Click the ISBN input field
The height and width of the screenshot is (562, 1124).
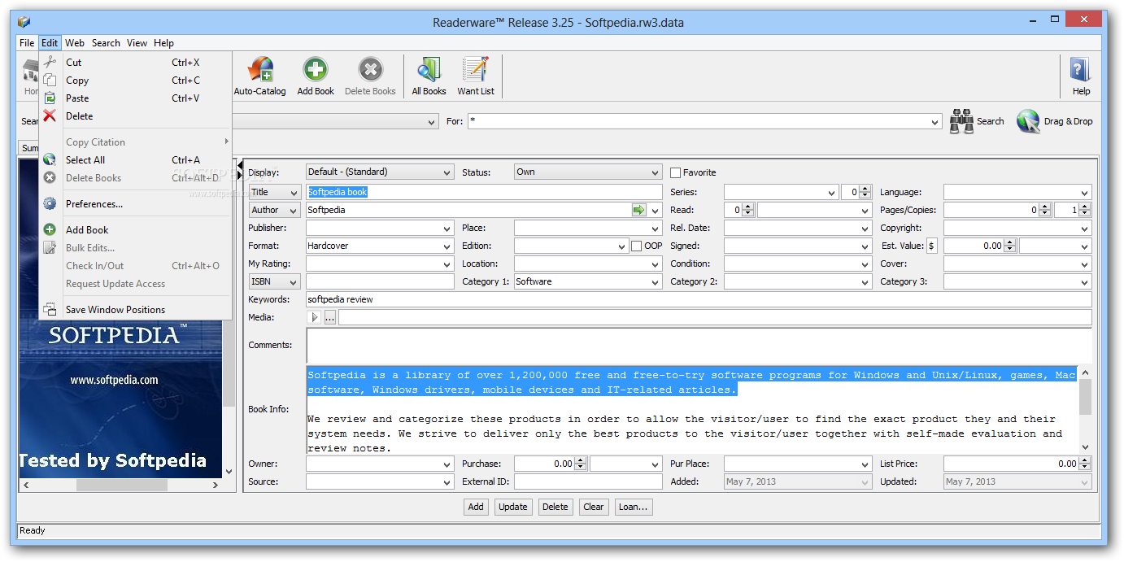tap(380, 281)
